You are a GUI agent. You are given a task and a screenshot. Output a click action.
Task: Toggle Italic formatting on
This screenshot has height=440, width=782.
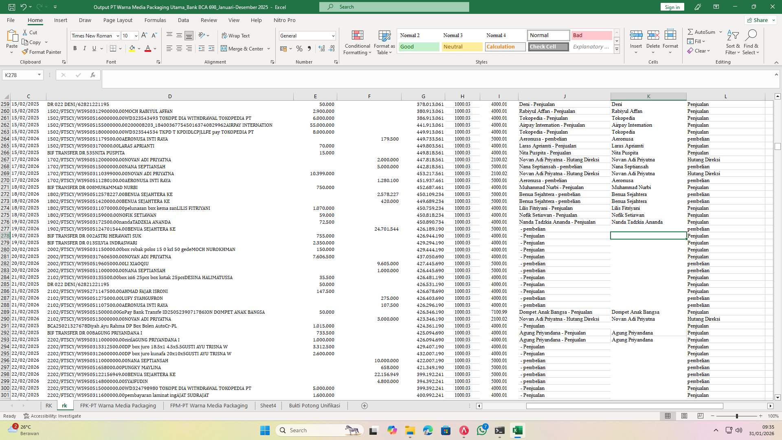[85, 48]
